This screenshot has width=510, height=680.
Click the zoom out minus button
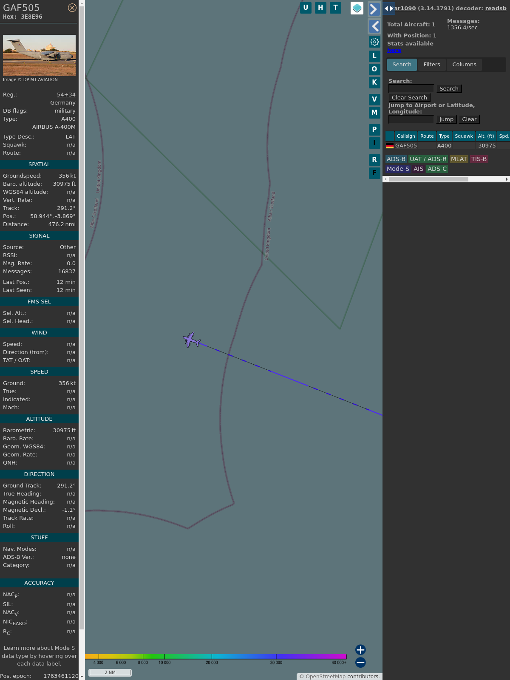pyautogui.click(x=360, y=662)
